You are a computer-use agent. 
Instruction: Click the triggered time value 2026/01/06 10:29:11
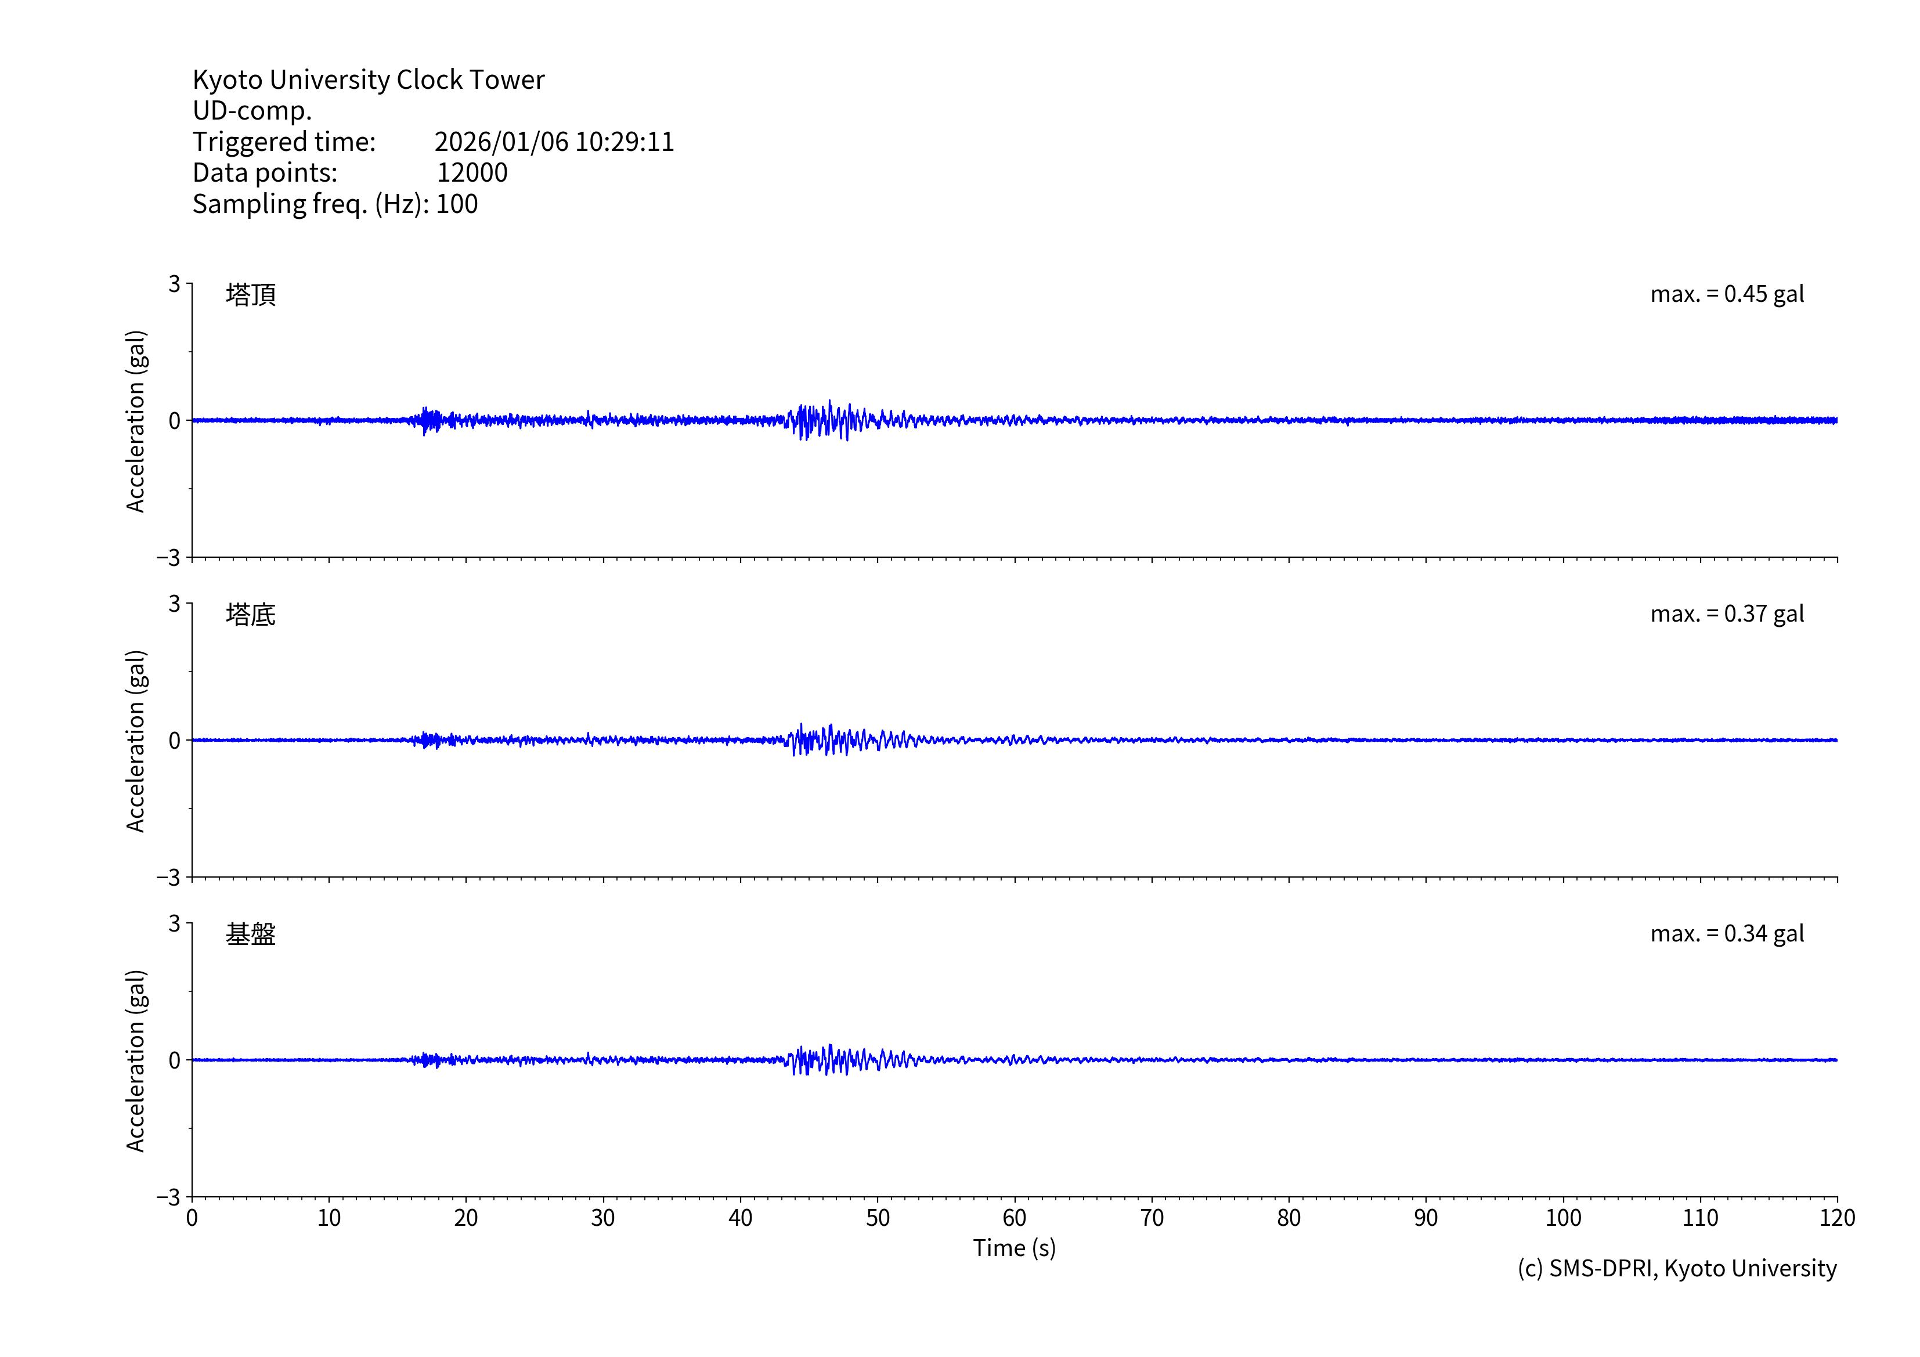tap(554, 141)
